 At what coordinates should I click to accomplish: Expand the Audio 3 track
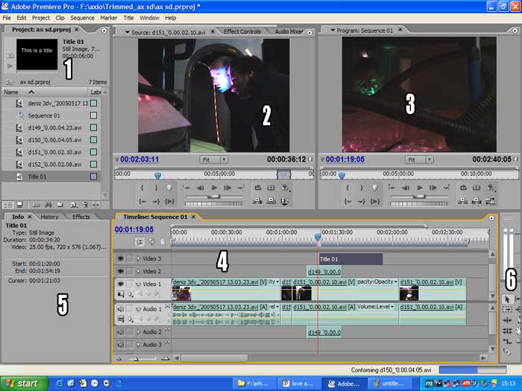[139, 344]
